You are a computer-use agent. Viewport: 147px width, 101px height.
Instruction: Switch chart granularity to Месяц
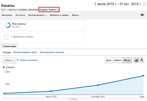click(127, 60)
